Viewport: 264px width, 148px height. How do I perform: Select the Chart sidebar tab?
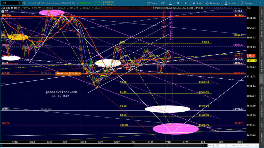point(261,79)
